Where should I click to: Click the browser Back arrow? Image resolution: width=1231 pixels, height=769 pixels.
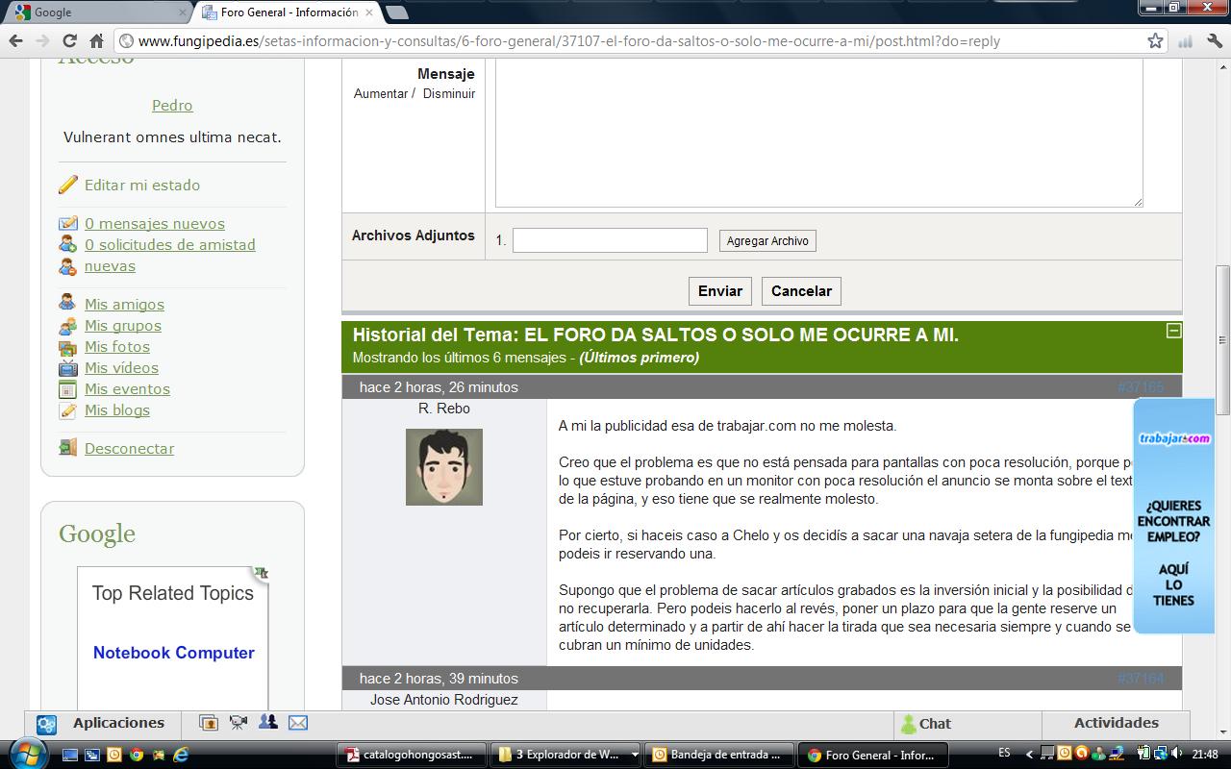click(16, 41)
